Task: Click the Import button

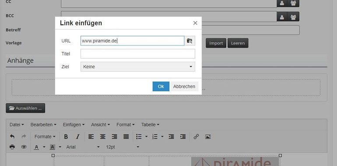Action: coord(216,43)
